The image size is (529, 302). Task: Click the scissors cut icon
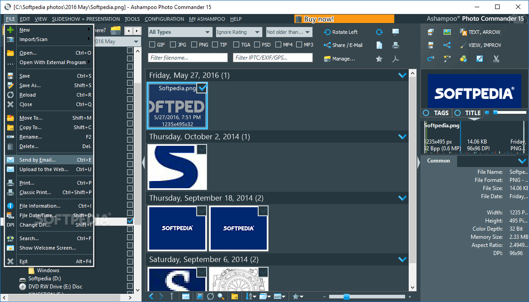point(496,59)
